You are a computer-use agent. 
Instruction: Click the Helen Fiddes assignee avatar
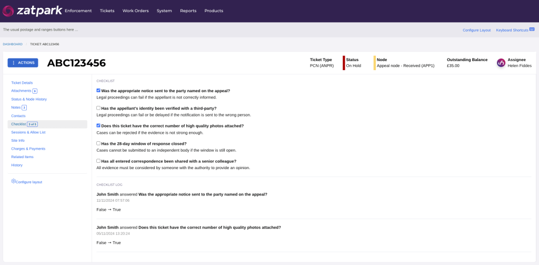[501, 63]
